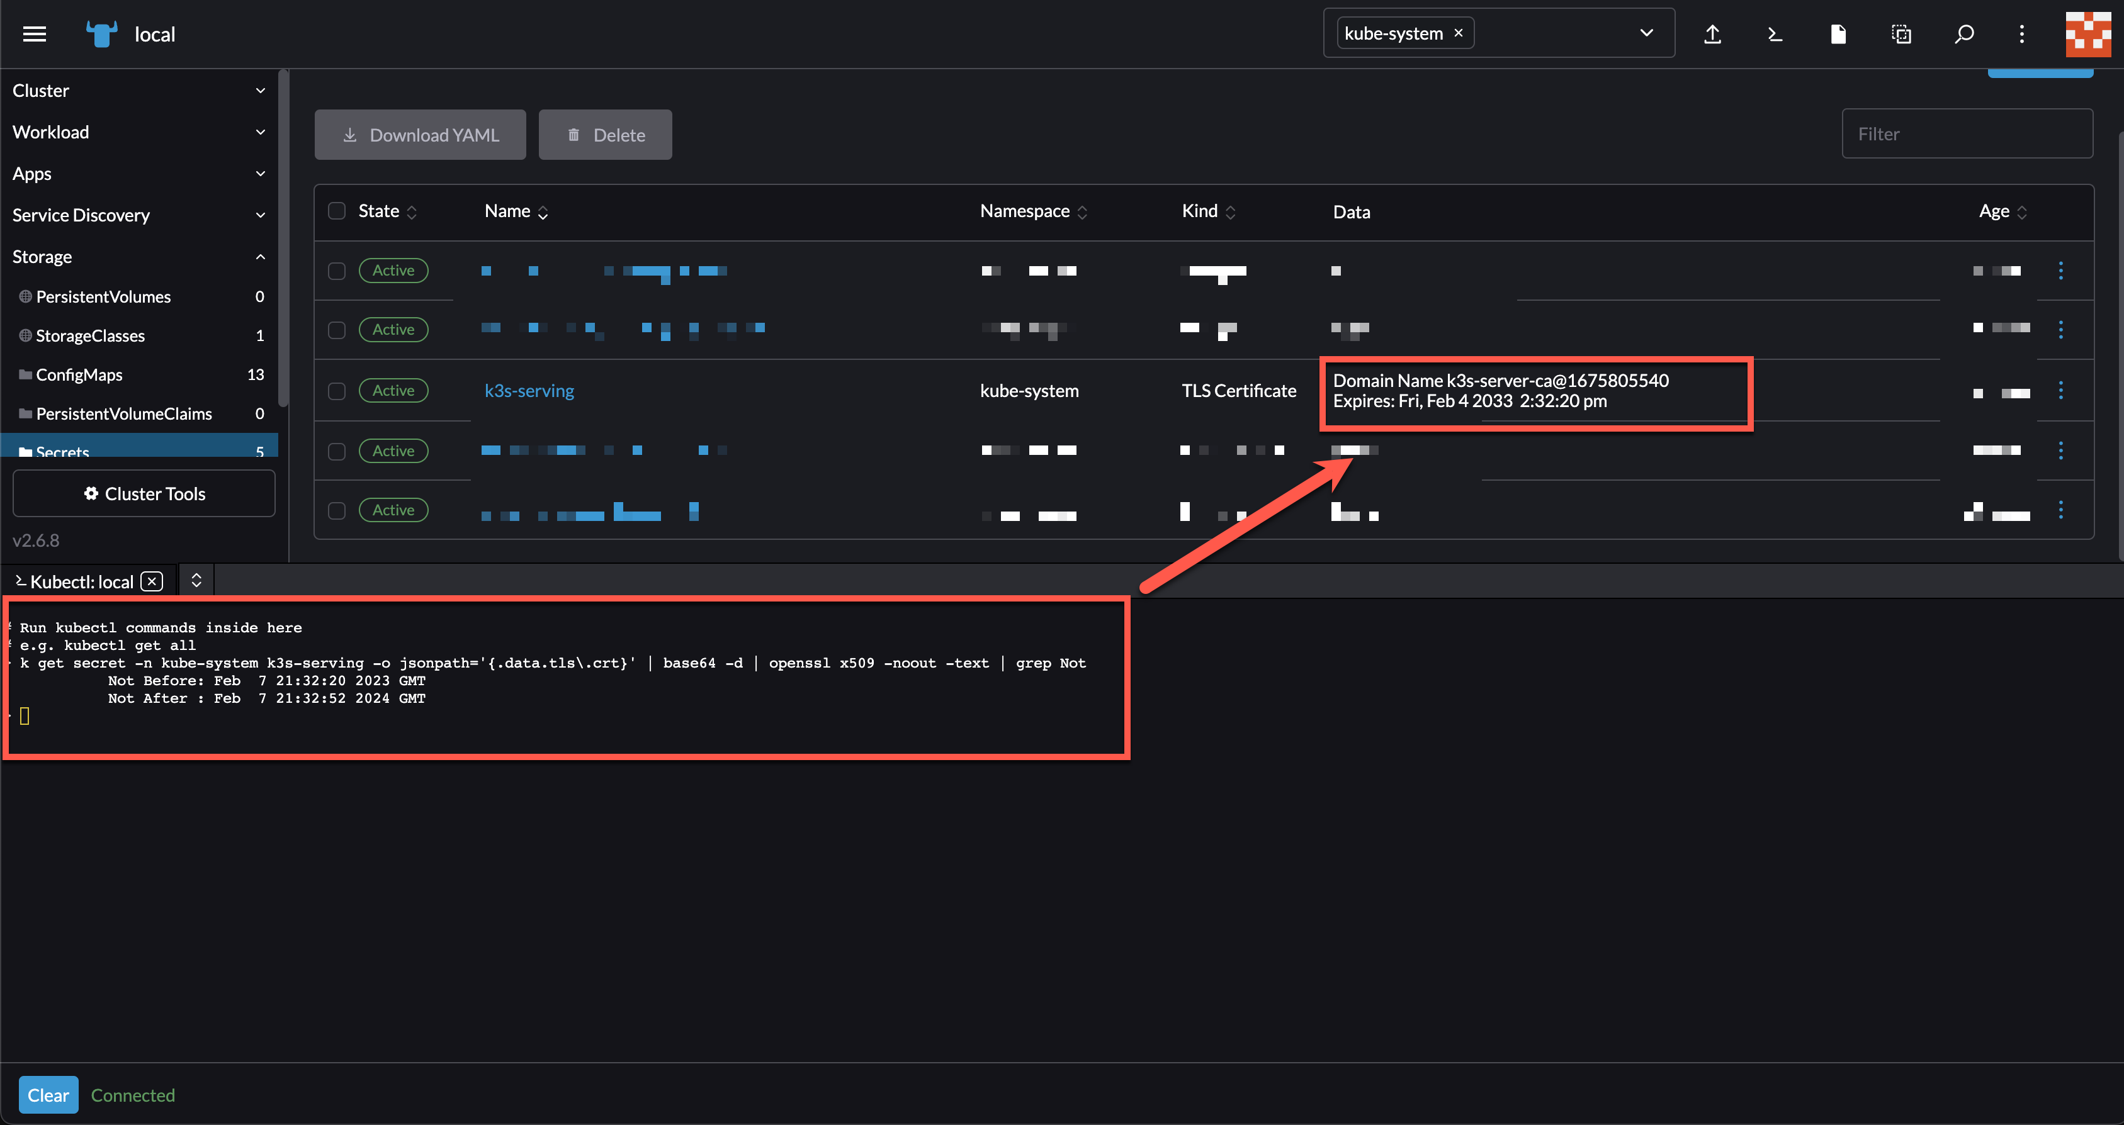The height and width of the screenshot is (1125, 2124).
Task: Check the checkbox on the first Active row
Action: (x=336, y=269)
